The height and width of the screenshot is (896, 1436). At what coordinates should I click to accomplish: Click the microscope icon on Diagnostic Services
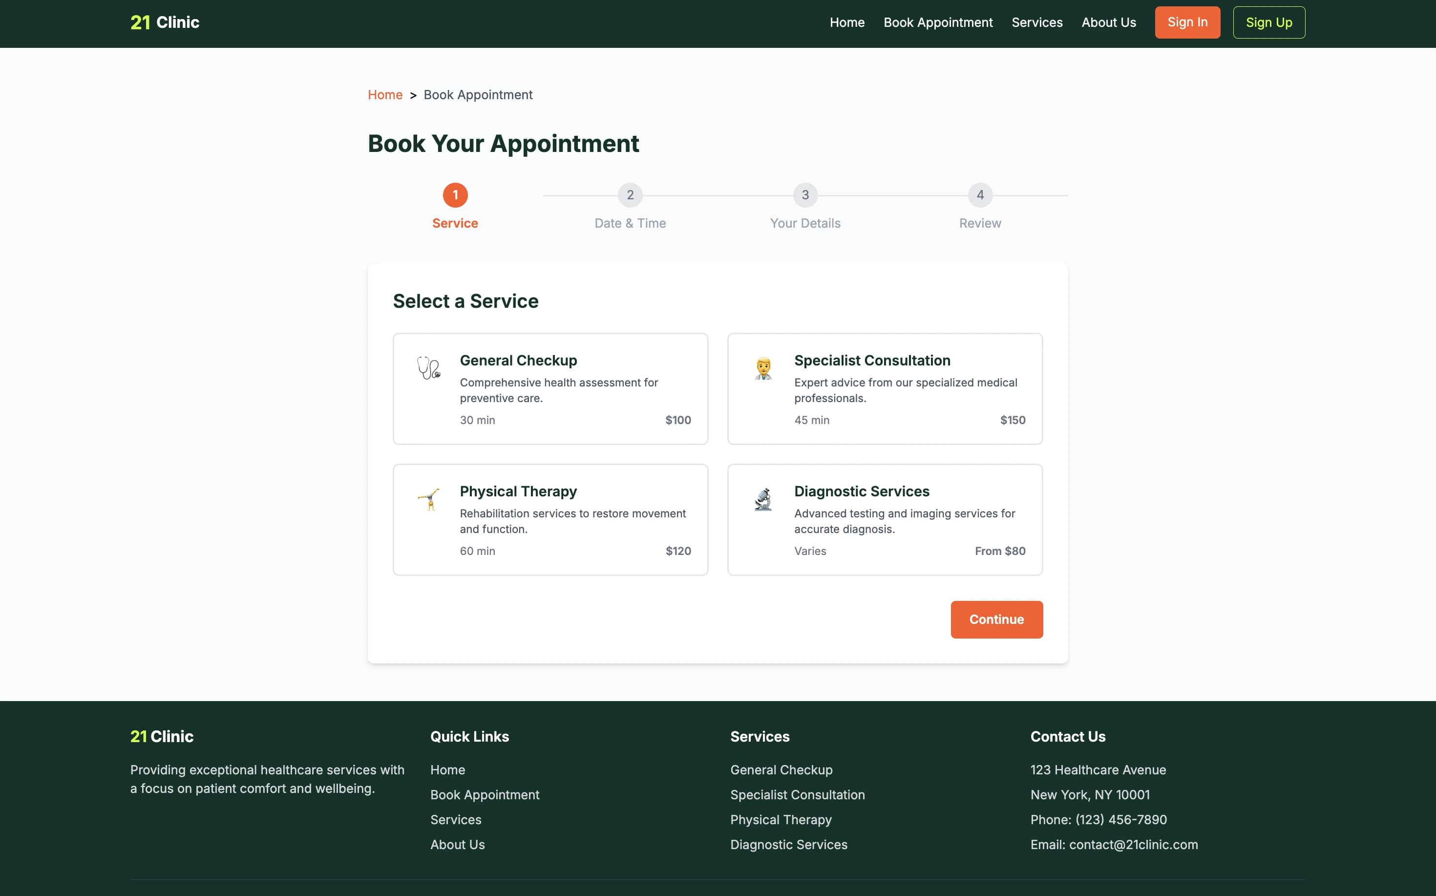pos(762,499)
